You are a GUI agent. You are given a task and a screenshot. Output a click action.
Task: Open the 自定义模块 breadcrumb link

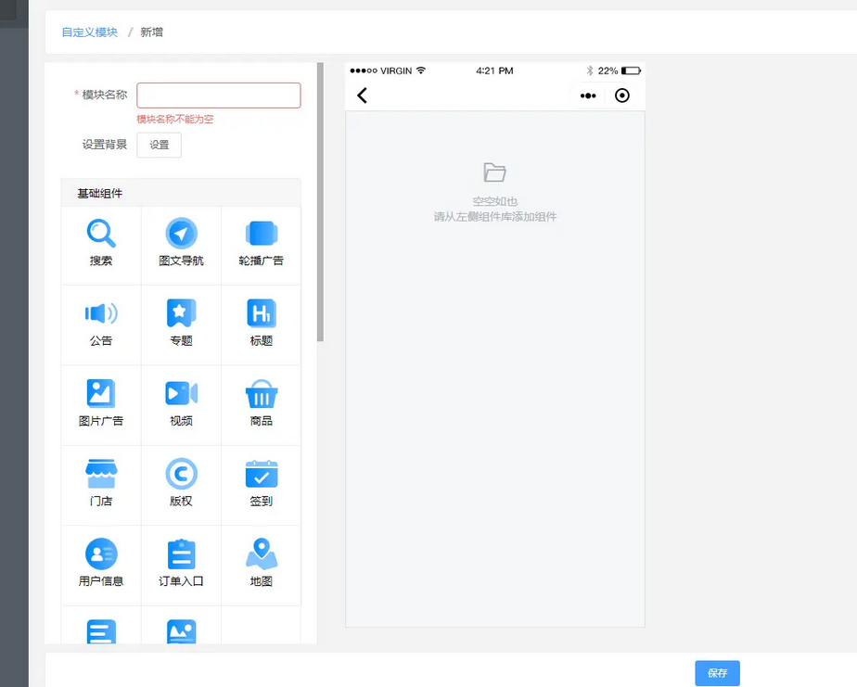tap(90, 32)
